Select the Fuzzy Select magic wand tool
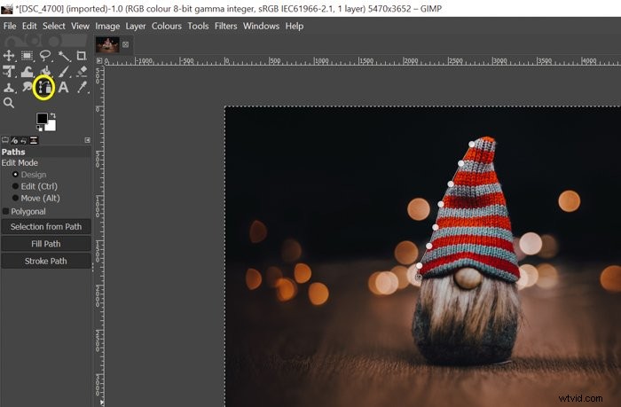The image size is (621, 407). [x=64, y=56]
